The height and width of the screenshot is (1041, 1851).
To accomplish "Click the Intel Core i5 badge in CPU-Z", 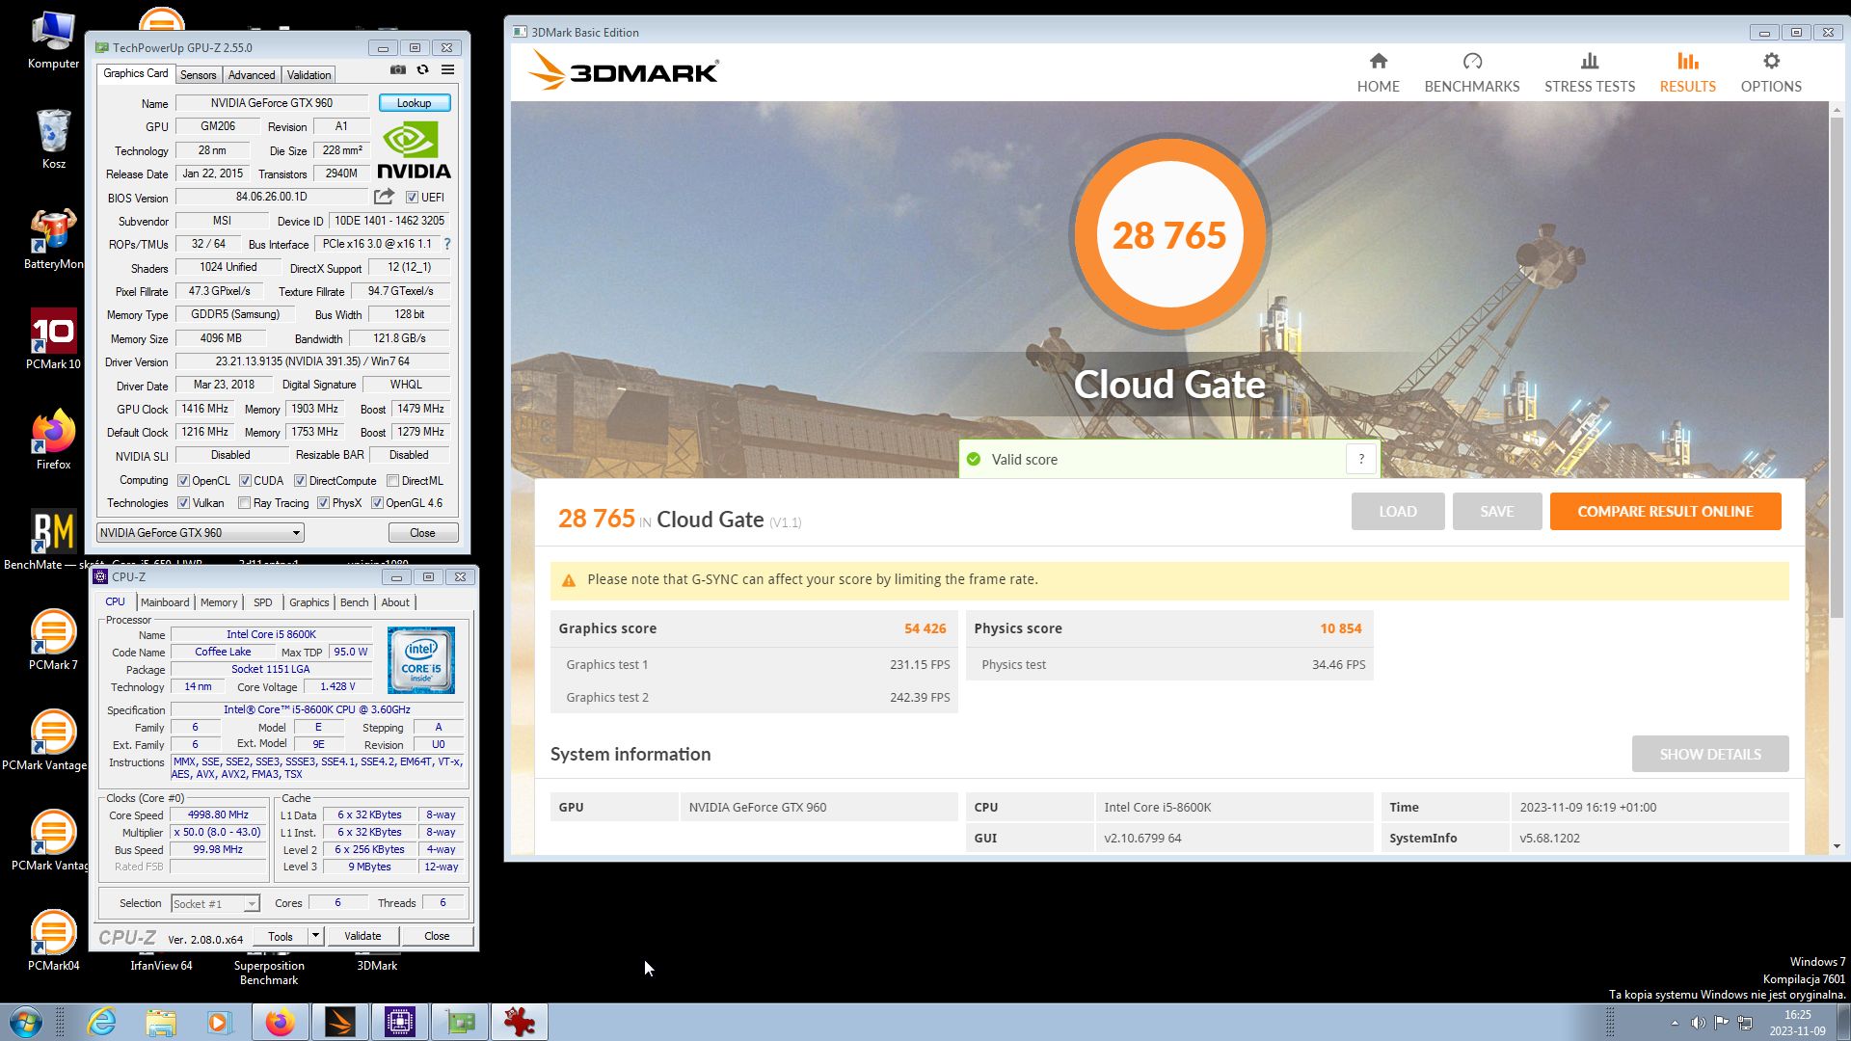I will pyautogui.click(x=421, y=660).
